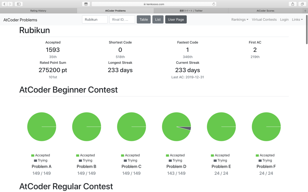The image size is (308, 192).
Task: Click the Rubikun page heading
Action: pyautogui.click(x=35, y=30)
